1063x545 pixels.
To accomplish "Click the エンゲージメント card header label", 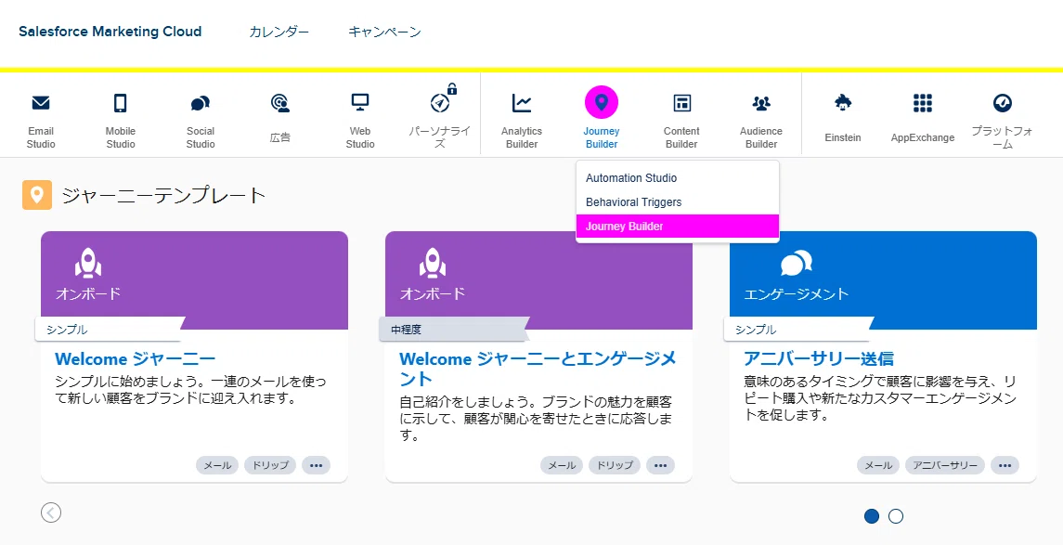I will coord(797,294).
